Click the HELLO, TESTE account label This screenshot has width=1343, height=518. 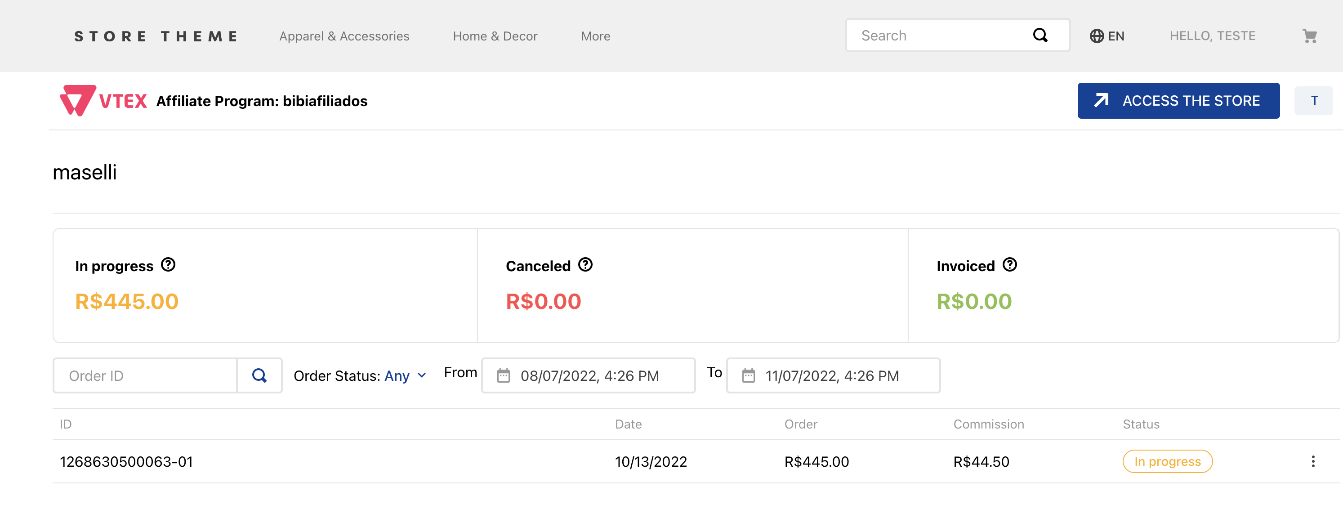point(1212,35)
